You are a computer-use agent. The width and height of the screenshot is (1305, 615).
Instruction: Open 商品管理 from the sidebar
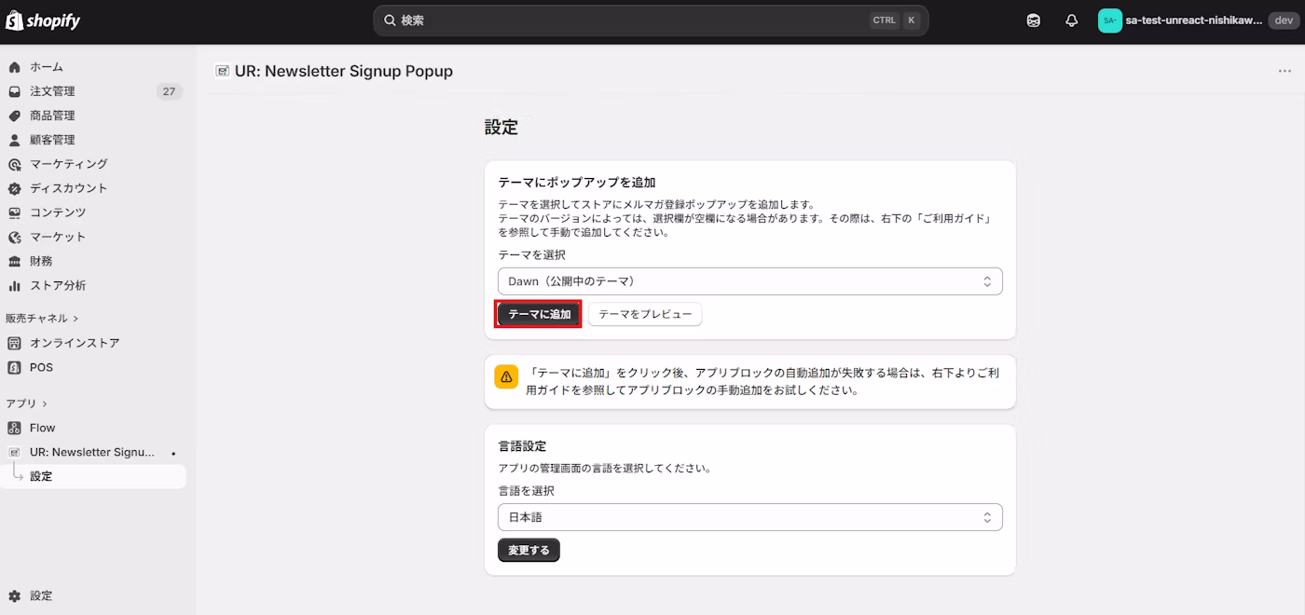click(56, 115)
